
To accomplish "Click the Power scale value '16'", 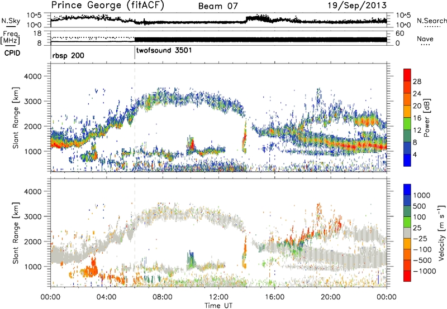I will click(x=417, y=118).
